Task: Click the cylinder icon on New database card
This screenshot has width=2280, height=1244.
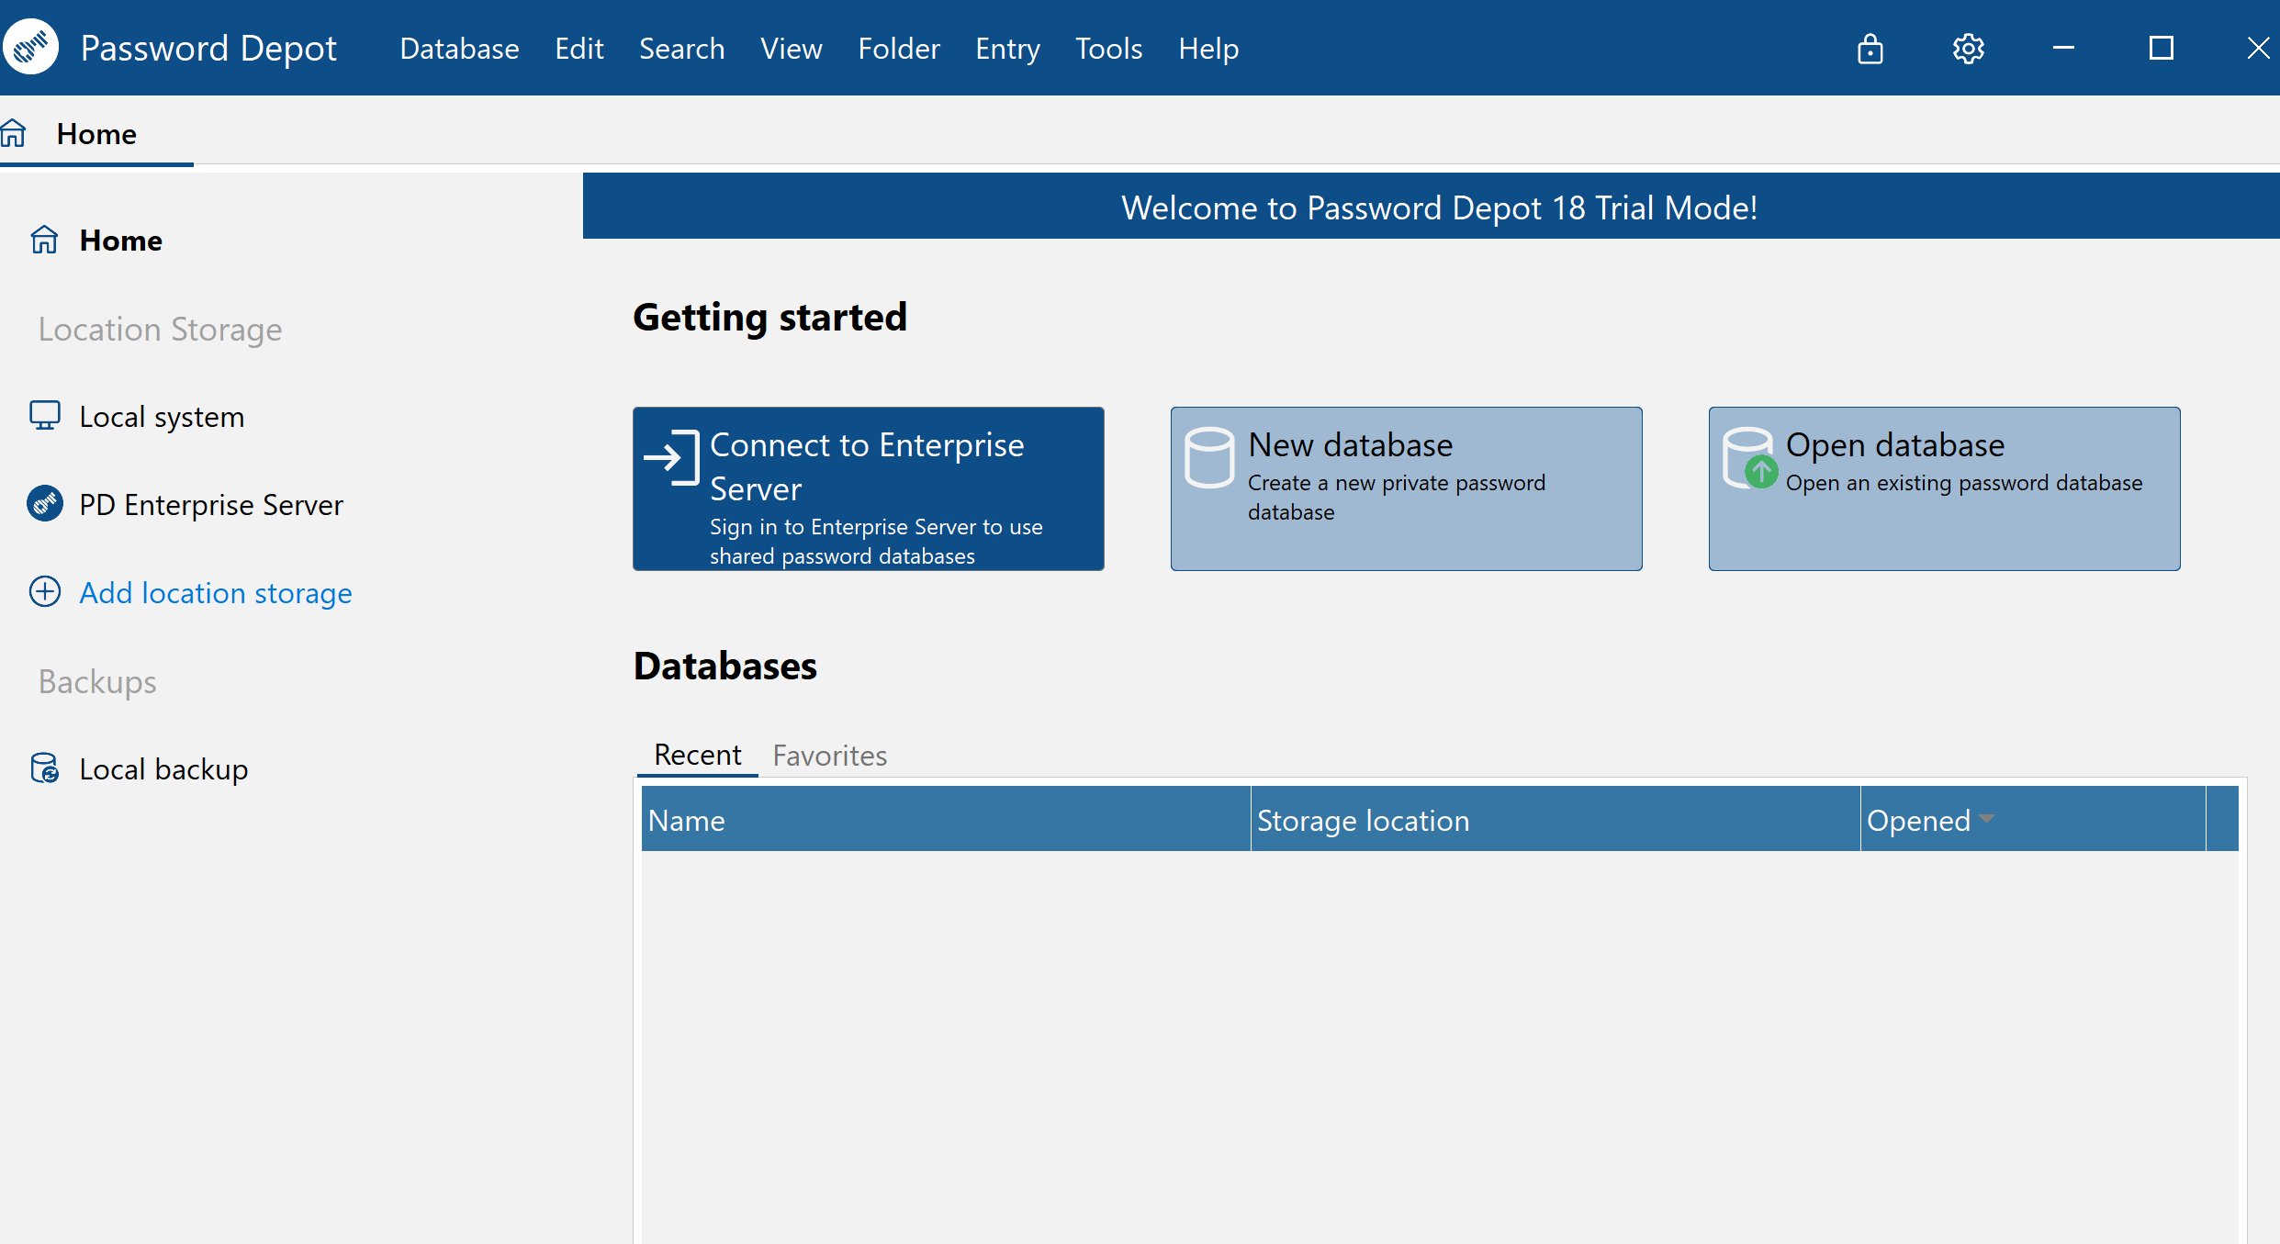Action: tap(1208, 456)
